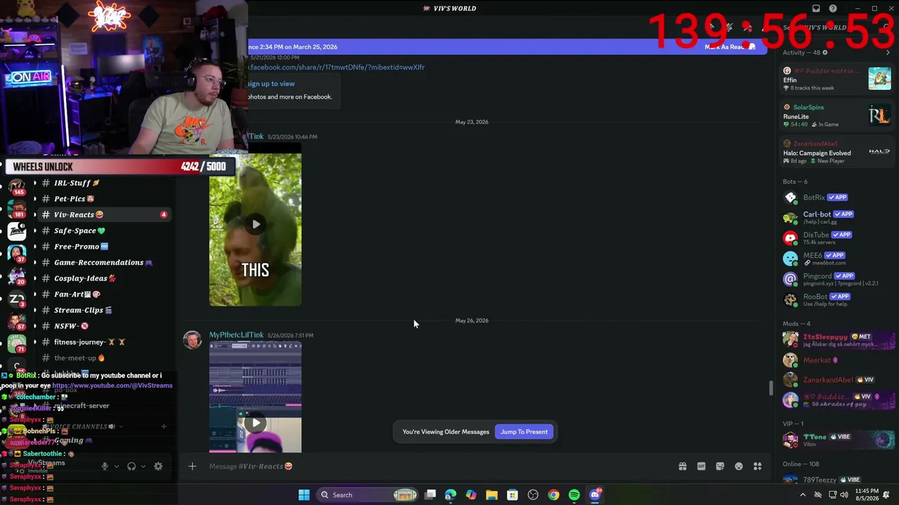Show hidden system tray icons
899x505 pixels.
(803, 495)
